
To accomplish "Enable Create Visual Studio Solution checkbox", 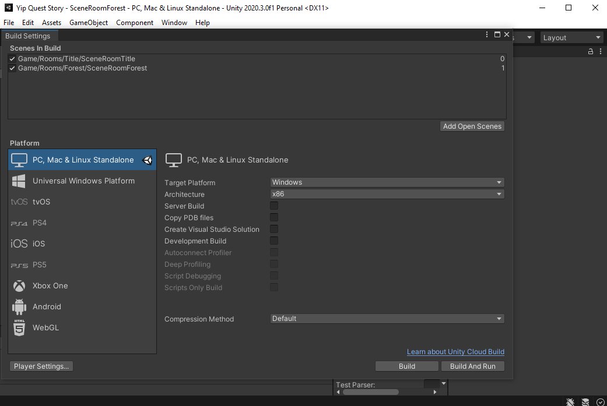I will click(273, 229).
